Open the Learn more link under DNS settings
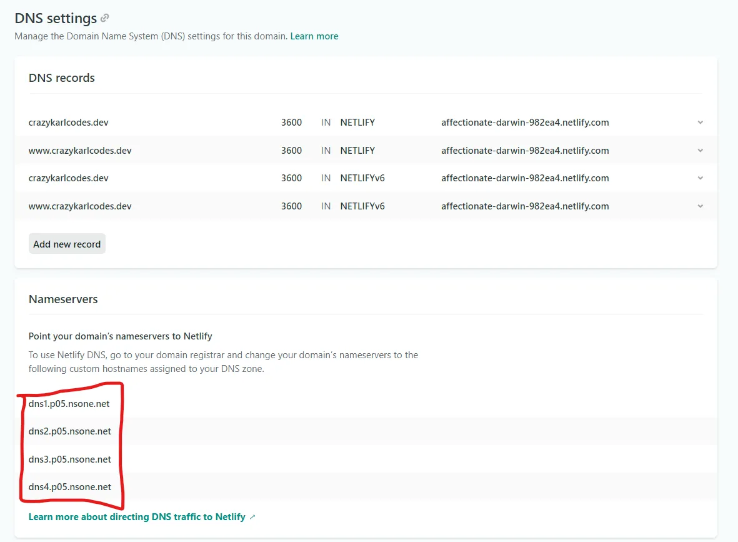The height and width of the screenshot is (542, 738). click(314, 36)
